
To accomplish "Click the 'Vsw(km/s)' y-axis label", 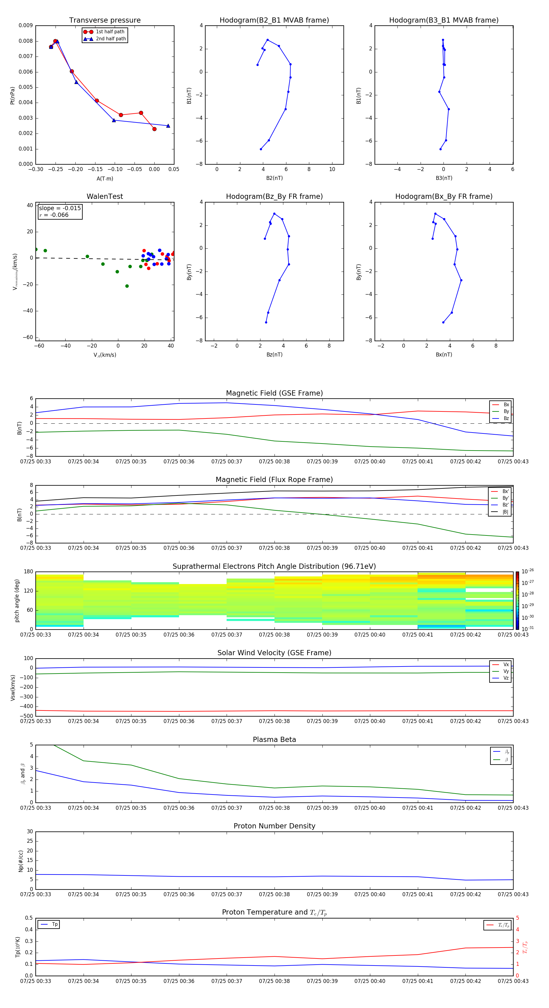I will pyautogui.click(x=13, y=688).
